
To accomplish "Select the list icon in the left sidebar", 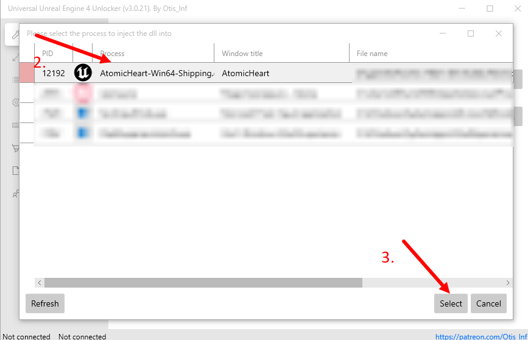I will point(15,80).
